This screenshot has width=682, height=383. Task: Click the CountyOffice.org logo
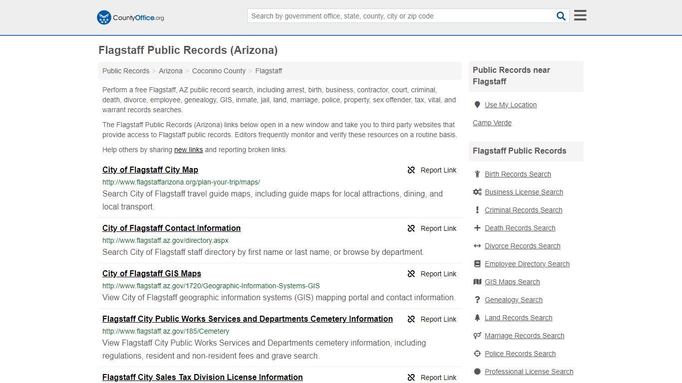[130, 17]
